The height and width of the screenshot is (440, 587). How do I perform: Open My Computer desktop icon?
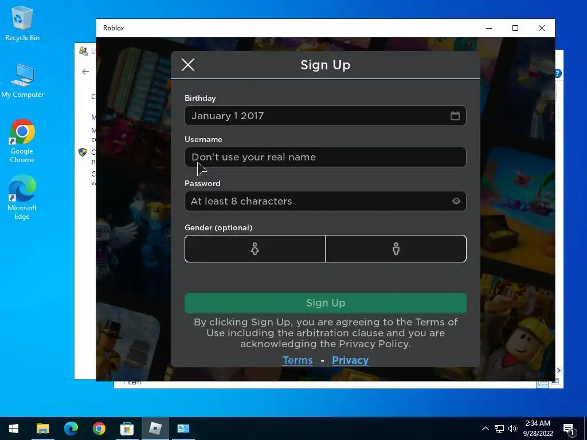[x=22, y=80]
